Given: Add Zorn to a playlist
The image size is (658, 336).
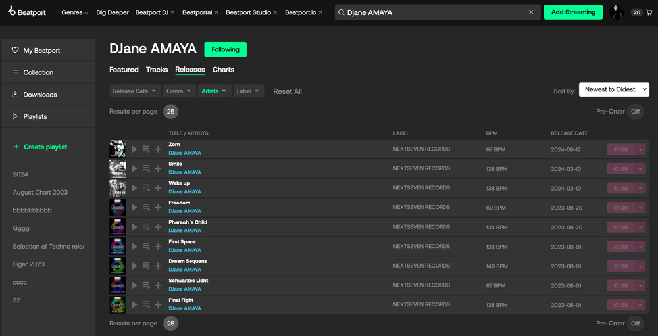Looking at the screenshot, I should click(158, 149).
